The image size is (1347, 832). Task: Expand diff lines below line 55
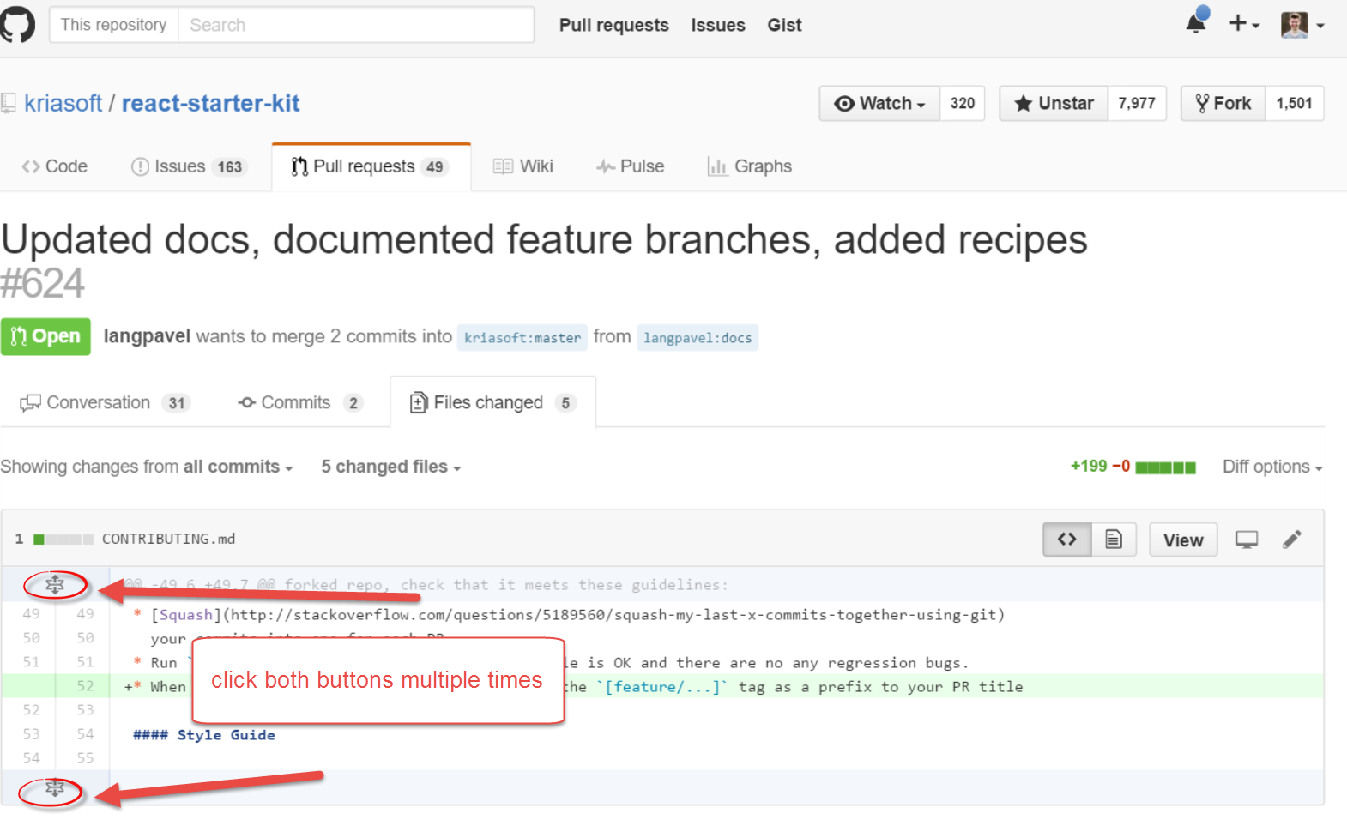point(54,788)
